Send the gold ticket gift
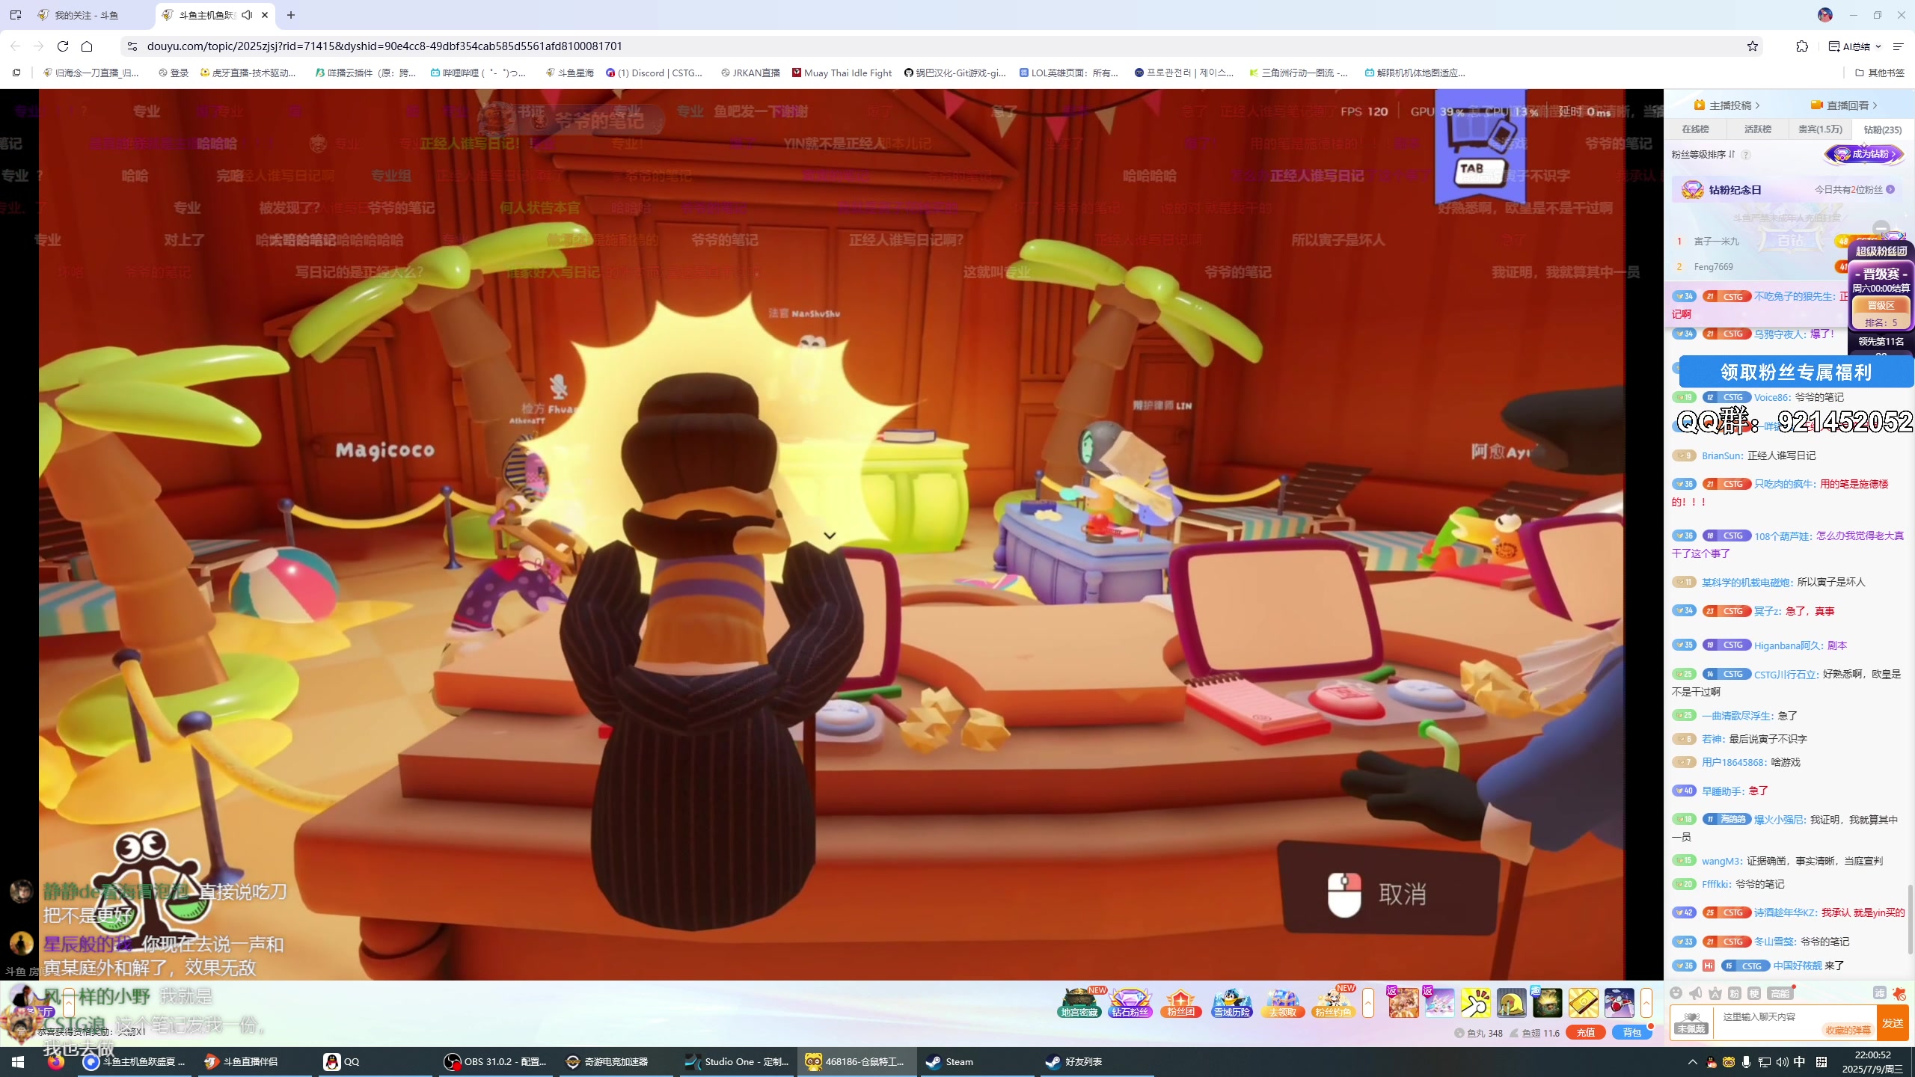 (1583, 1003)
